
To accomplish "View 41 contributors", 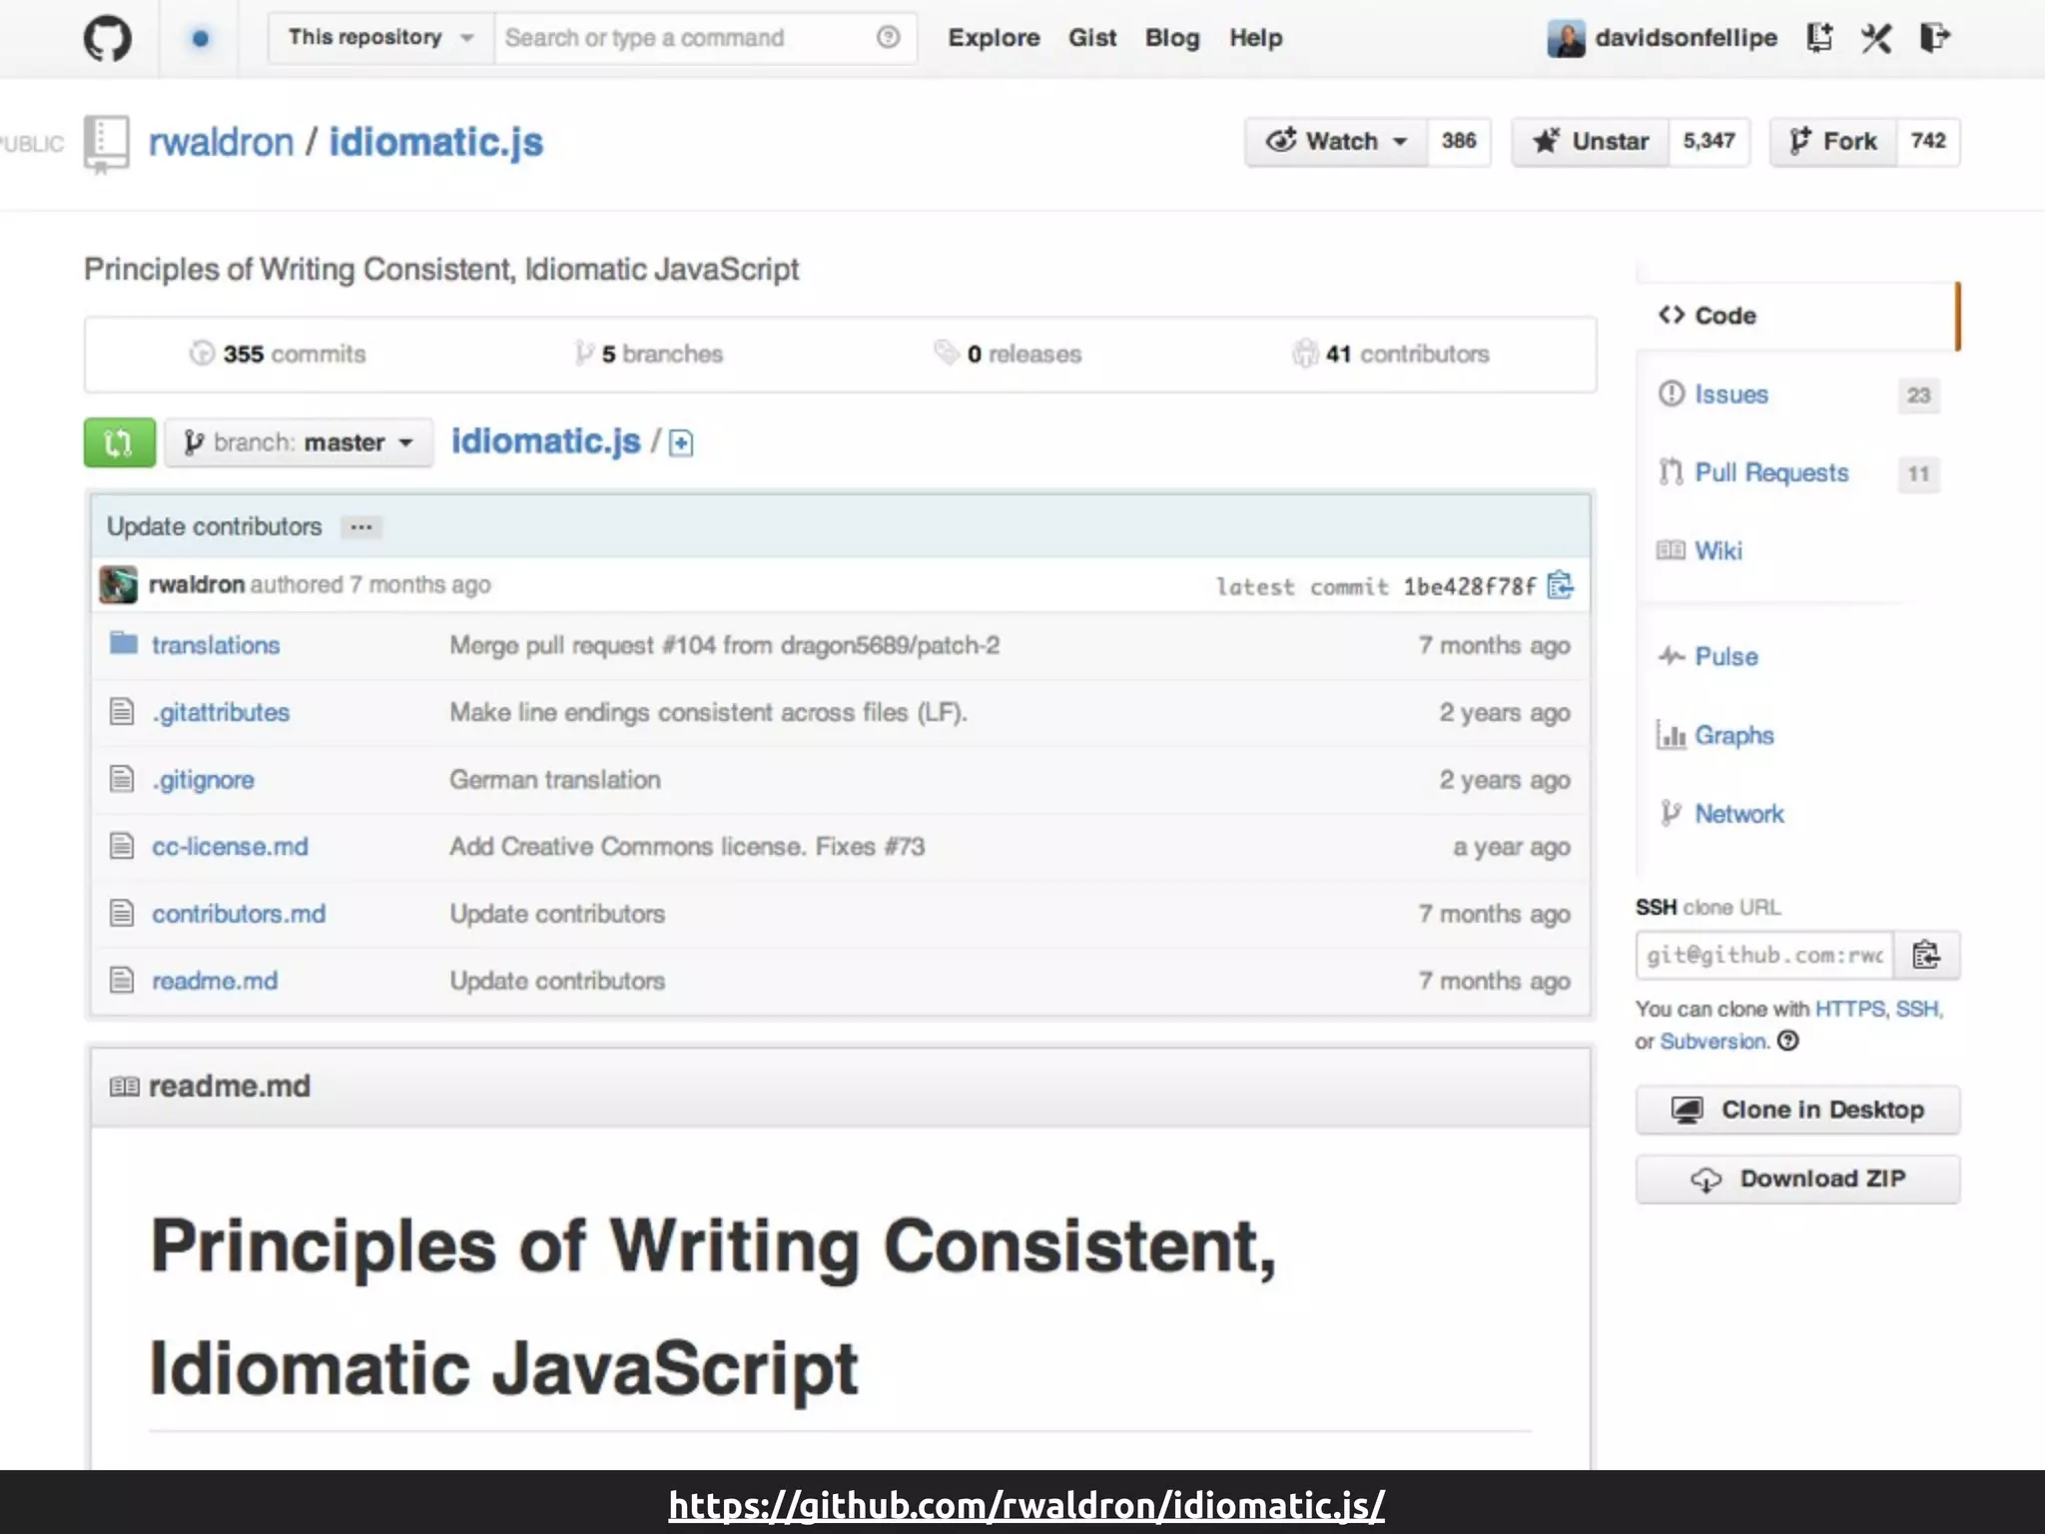I will coord(1391,354).
